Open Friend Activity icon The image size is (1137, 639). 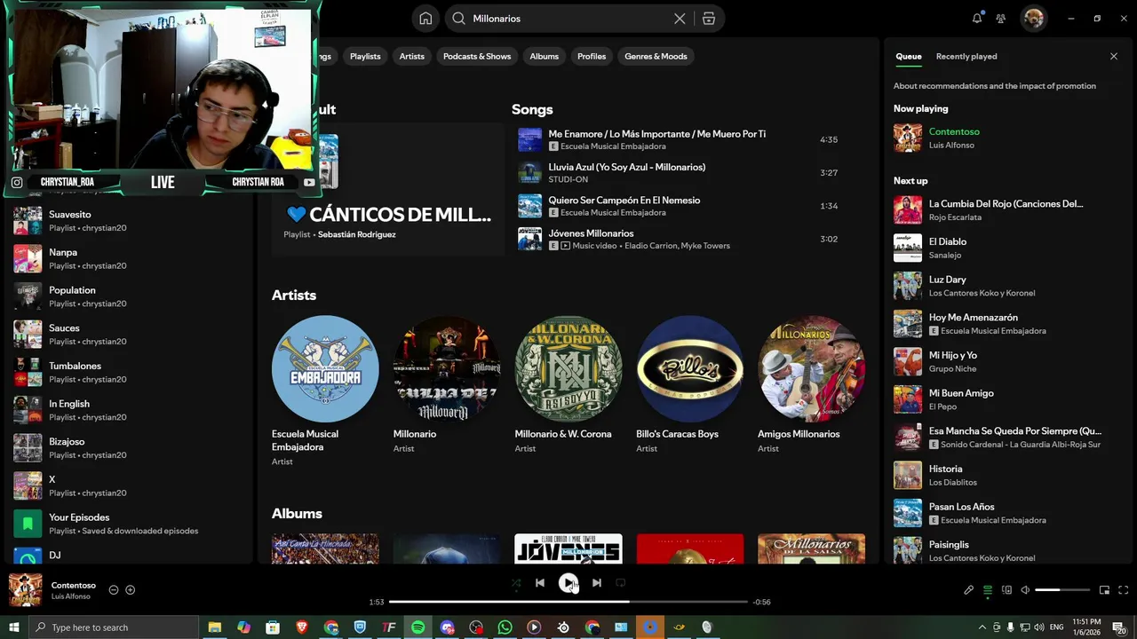[x=1001, y=19]
